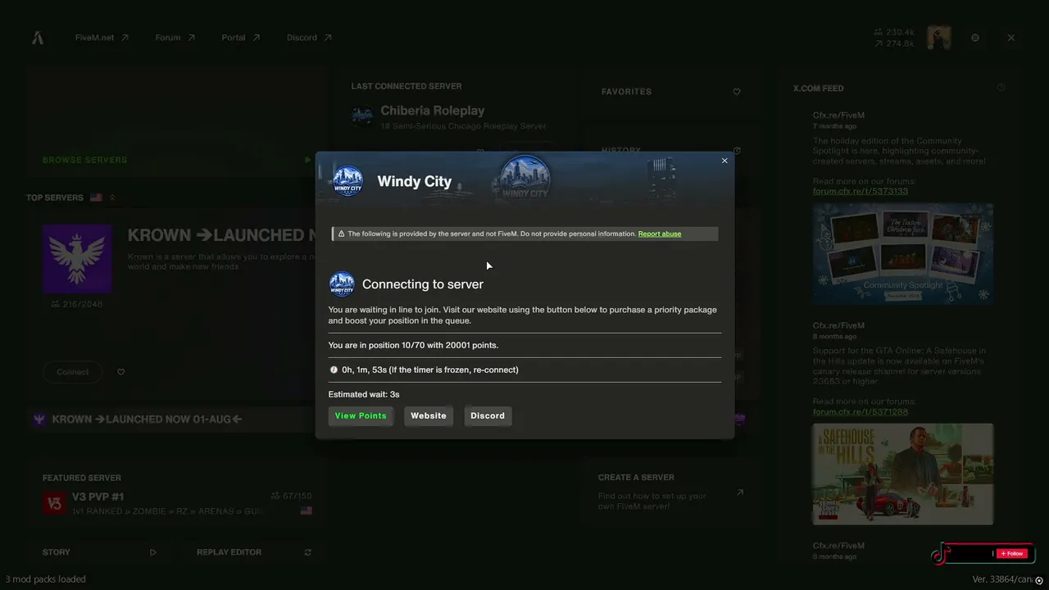Click the KROWN LAUNCHED NOW 01-AUG banner

point(148,420)
